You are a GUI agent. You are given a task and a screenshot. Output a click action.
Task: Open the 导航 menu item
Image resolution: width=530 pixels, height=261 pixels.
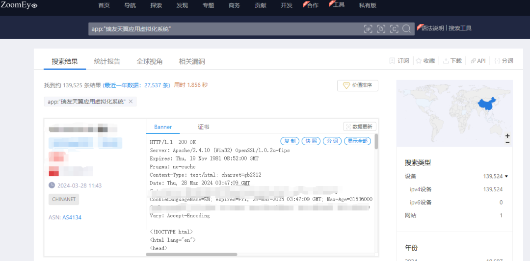pos(130,5)
